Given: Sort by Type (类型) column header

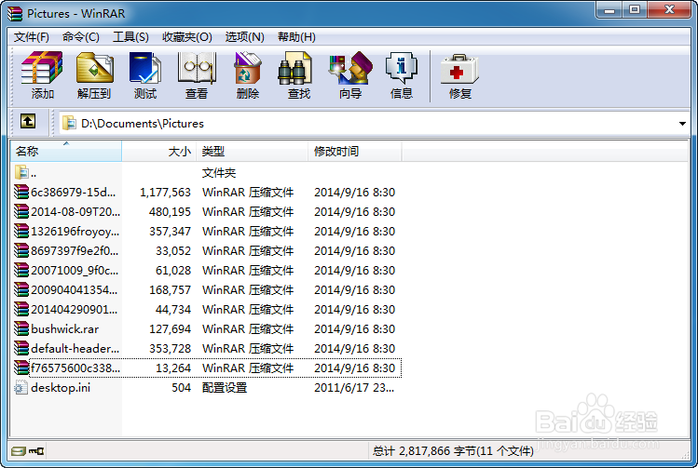Looking at the screenshot, I should pyautogui.click(x=252, y=151).
